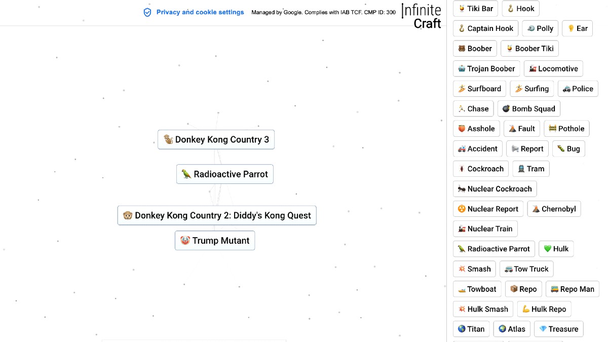Click the Radioactive Parrot card on the canvas

224,174
